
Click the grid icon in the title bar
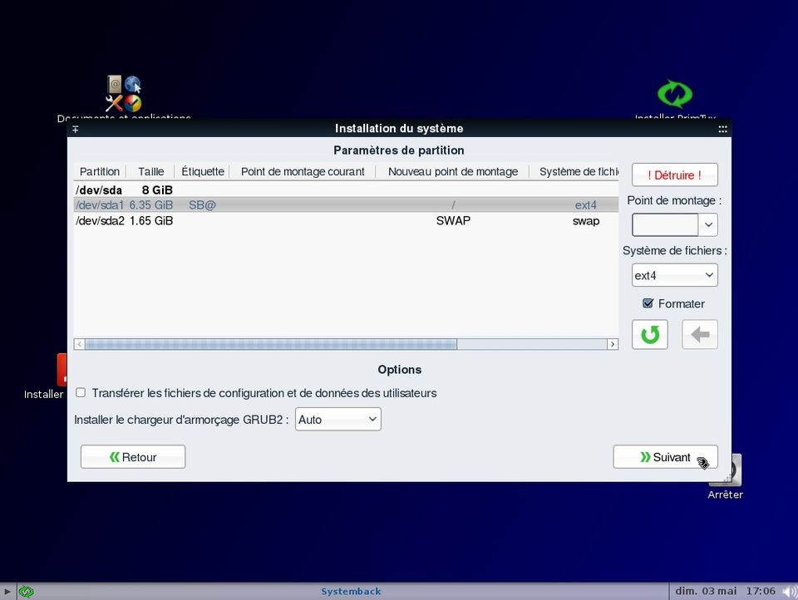(722, 129)
